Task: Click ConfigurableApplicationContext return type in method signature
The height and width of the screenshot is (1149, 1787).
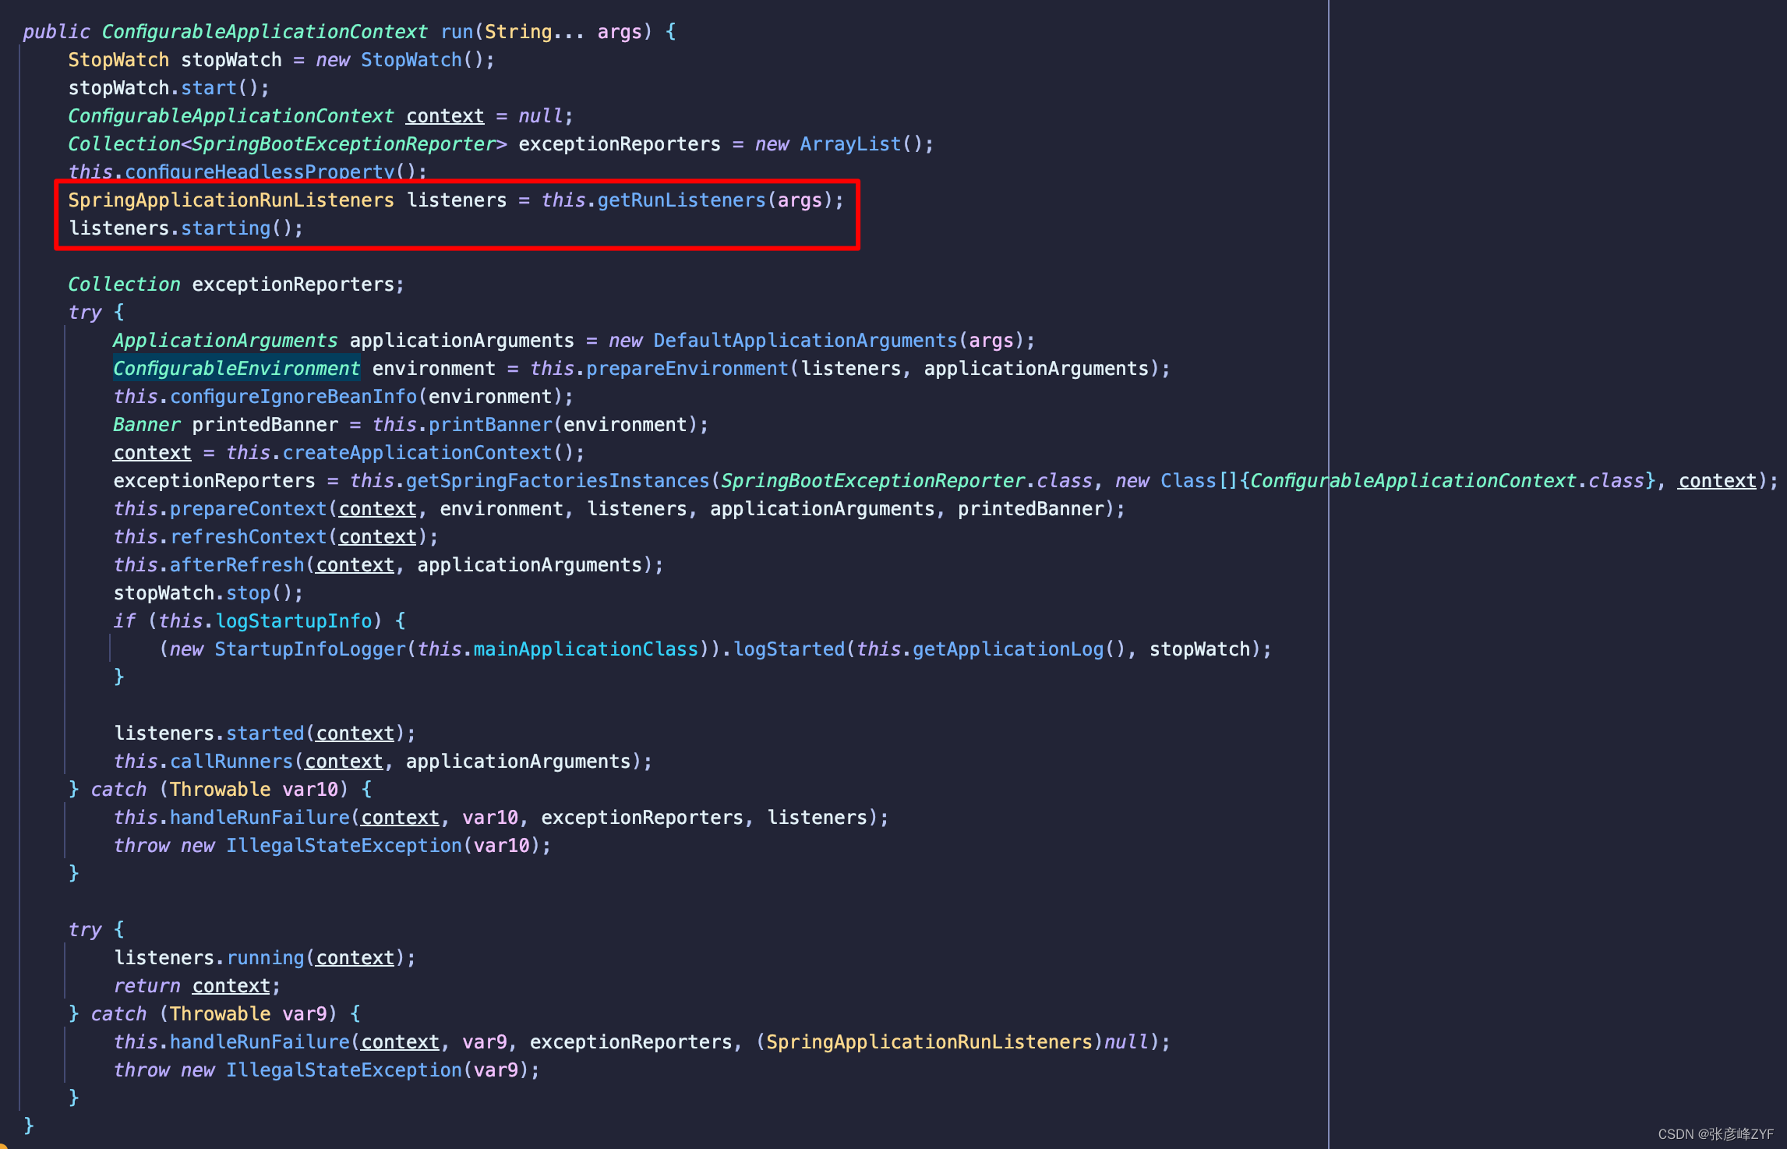Action: [x=264, y=32]
